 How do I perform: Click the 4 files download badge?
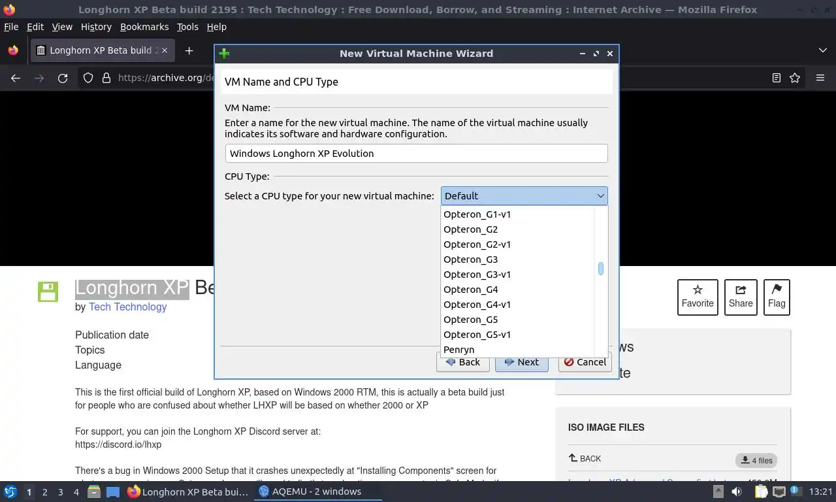coord(756,460)
